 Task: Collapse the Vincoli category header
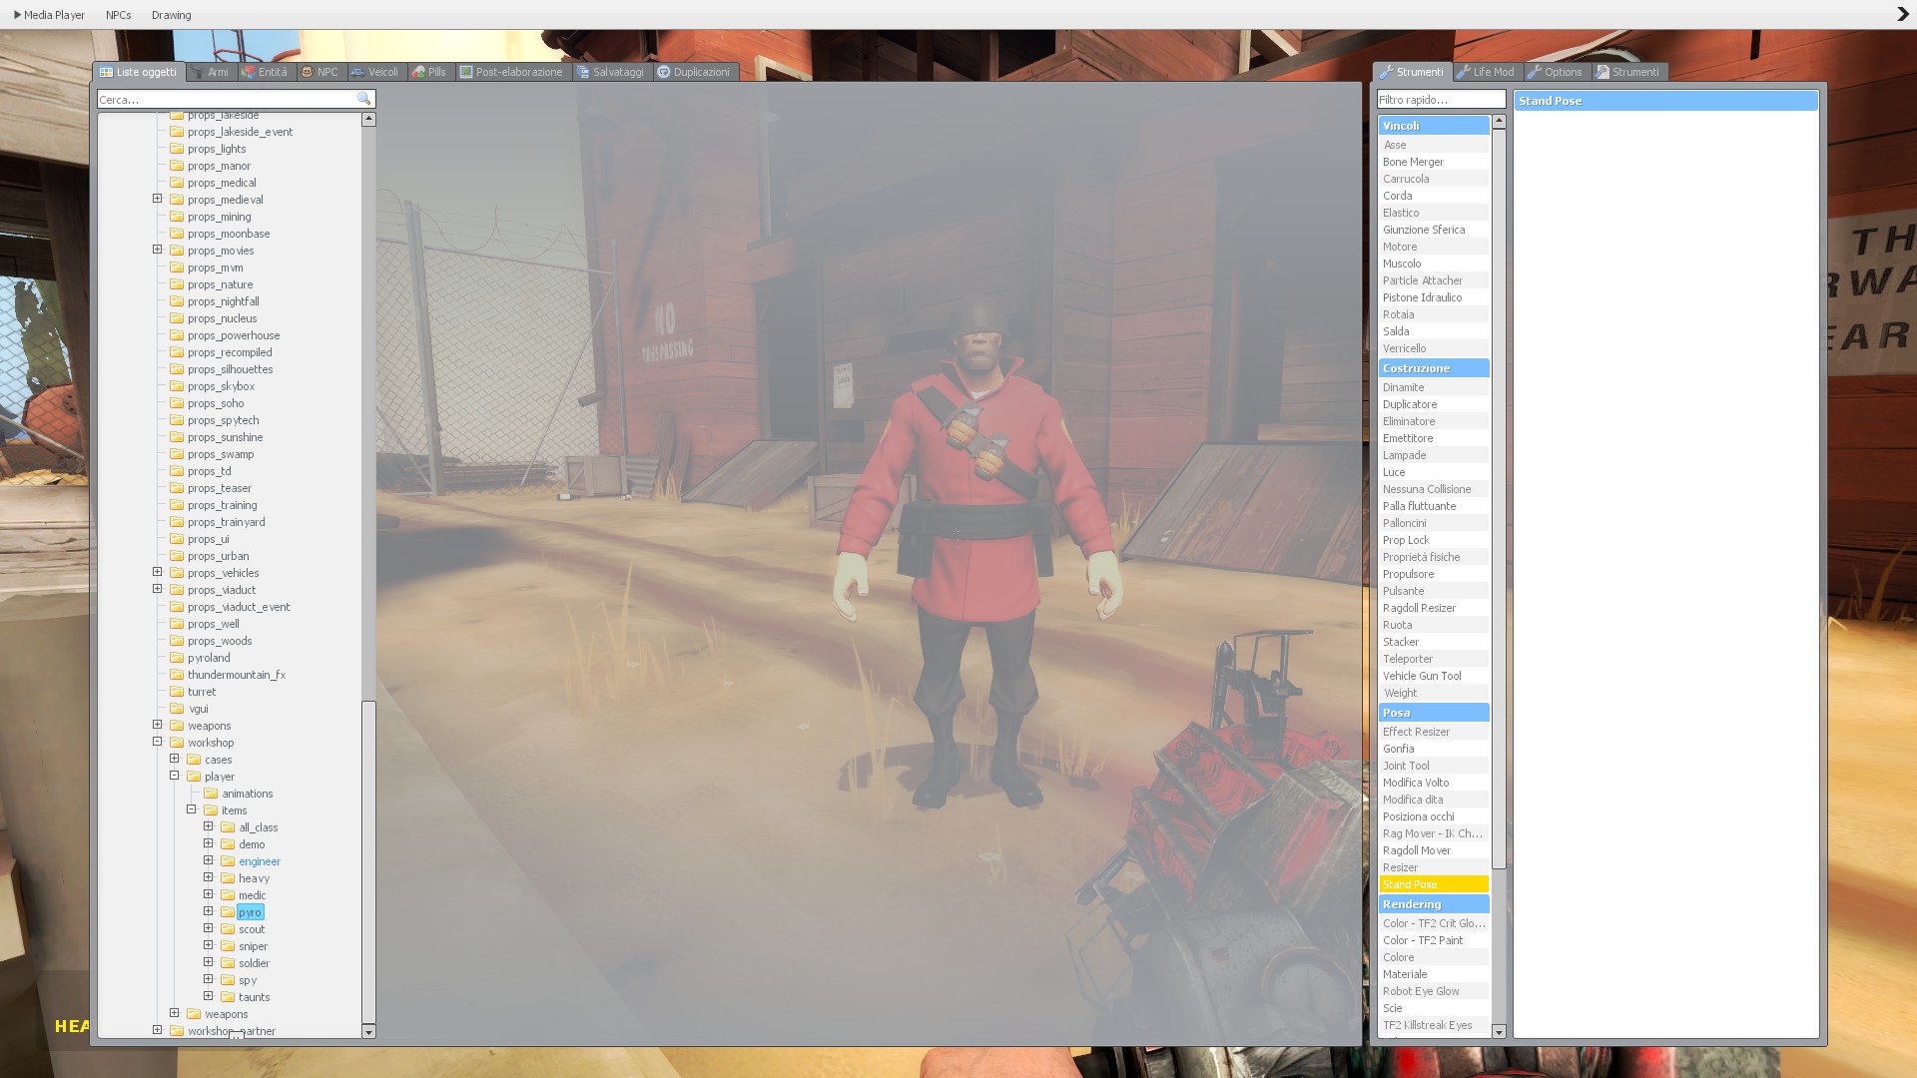1433,126
